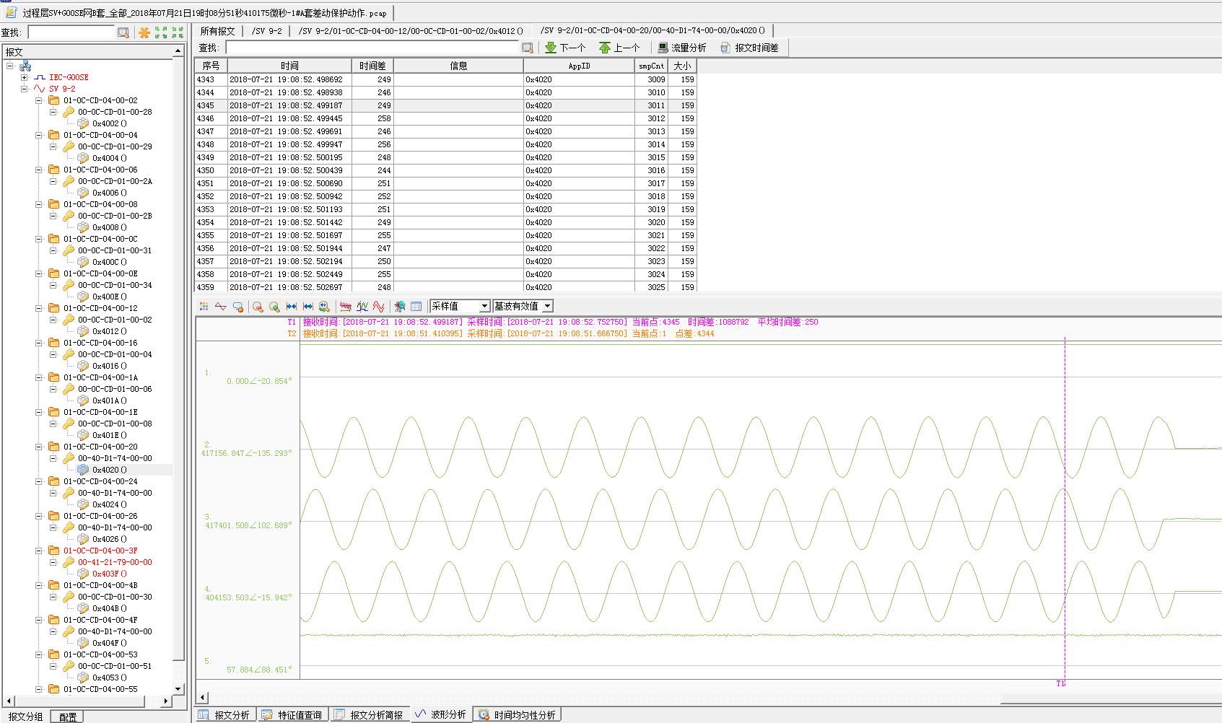Click the horizontal expand arrows icon
This screenshot has width=1222, height=723.
308,307
